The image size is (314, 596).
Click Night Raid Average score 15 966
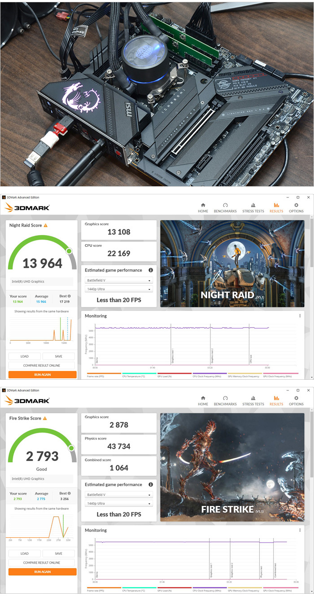coord(42,302)
